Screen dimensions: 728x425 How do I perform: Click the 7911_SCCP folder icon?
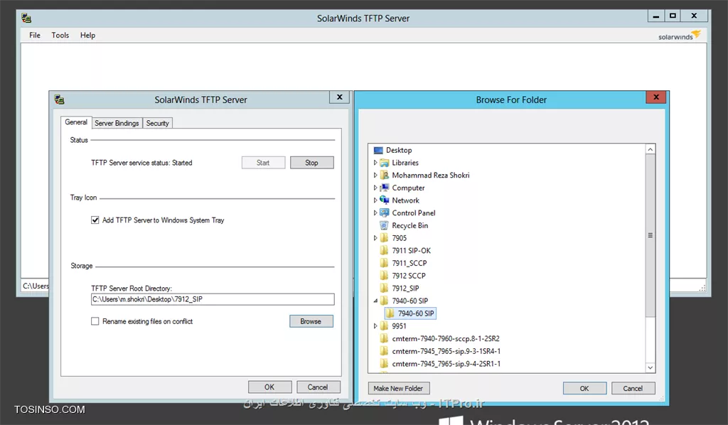(x=384, y=263)
